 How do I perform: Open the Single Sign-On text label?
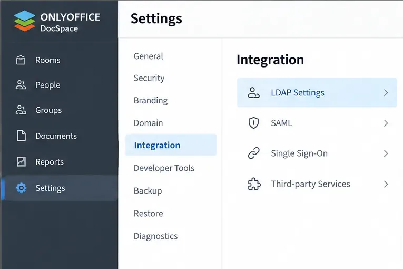(x=299, y=153)
